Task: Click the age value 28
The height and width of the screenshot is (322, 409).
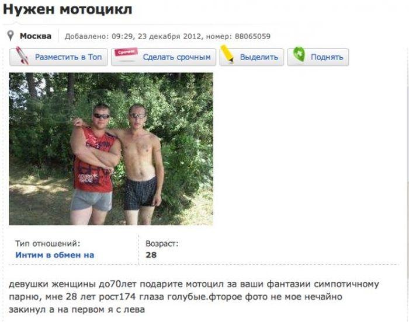Action: pyautogui.click(x=151, y=255)
